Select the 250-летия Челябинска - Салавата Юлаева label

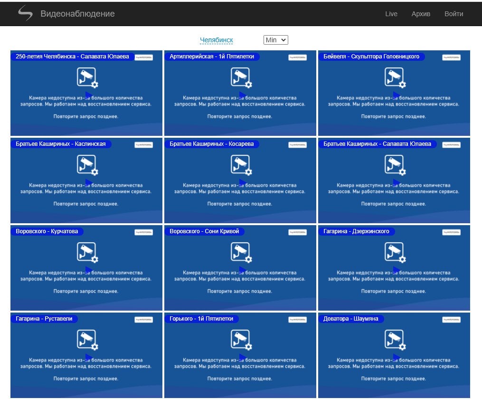click(x=73, y=57)
